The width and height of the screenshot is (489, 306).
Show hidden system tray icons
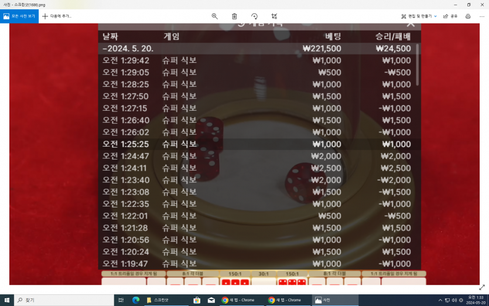[x=440, y=300]
